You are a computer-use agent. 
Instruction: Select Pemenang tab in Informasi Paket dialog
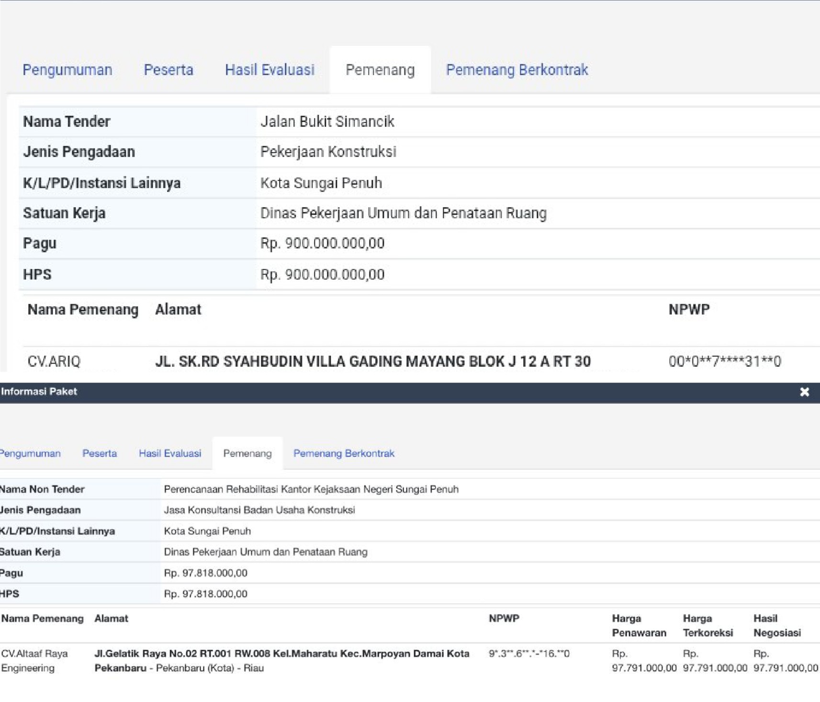[x=247, y=453]
